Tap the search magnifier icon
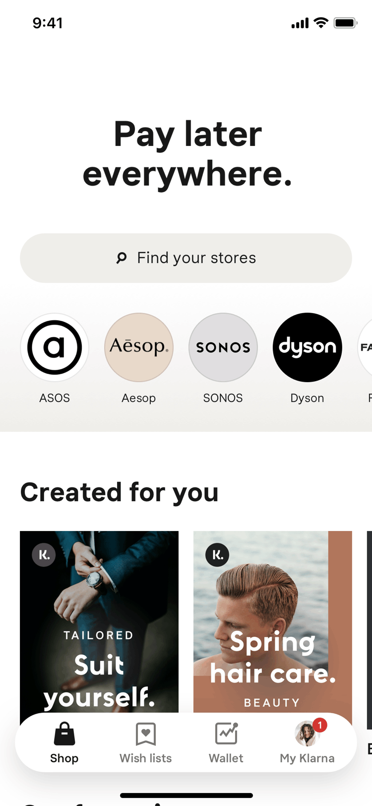This screenshot has width=372, height=806. pos(122,258)
